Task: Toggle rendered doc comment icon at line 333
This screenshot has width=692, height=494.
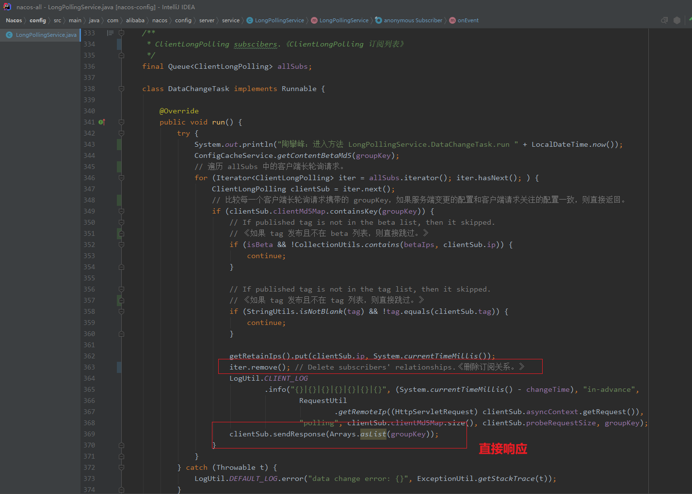Action: click(x=110, y=33)
